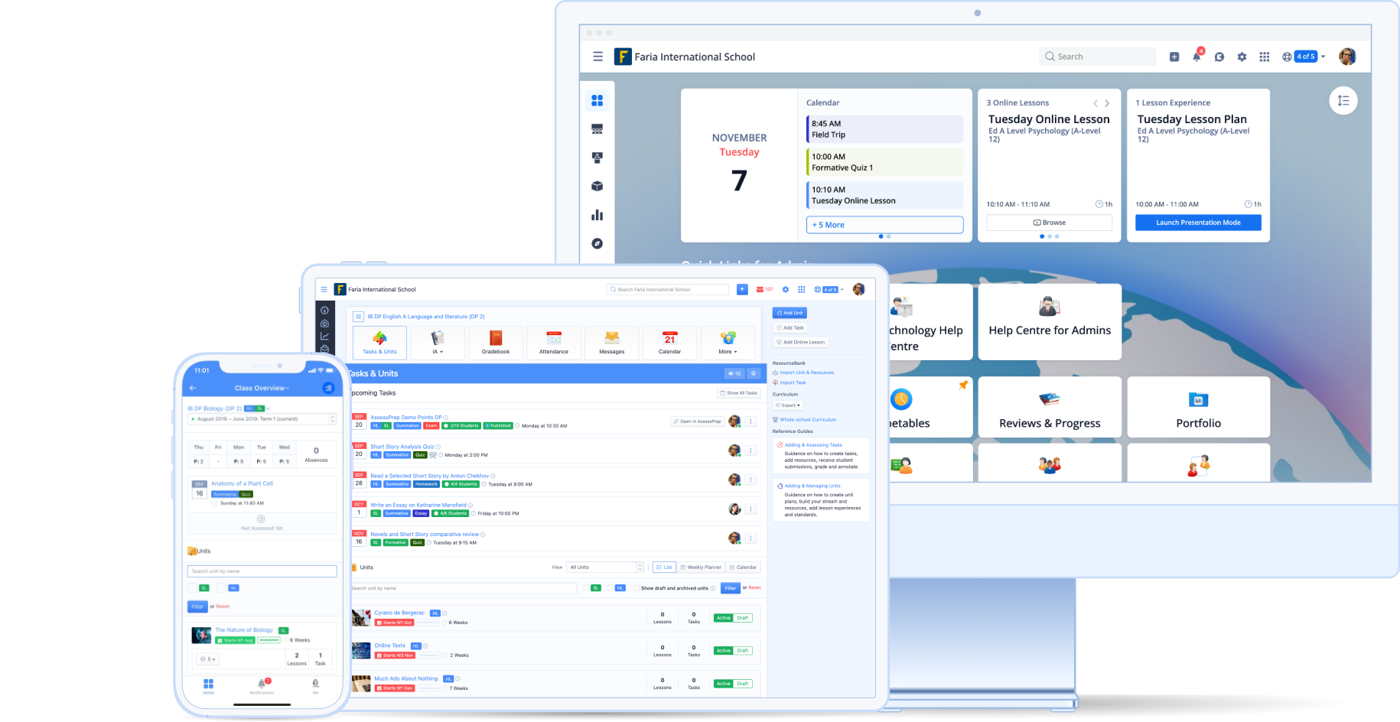Check Show draft and archived units
The height and width of the screenshot is (722, 1400).
pyautogui.click(x=637, y=587)
